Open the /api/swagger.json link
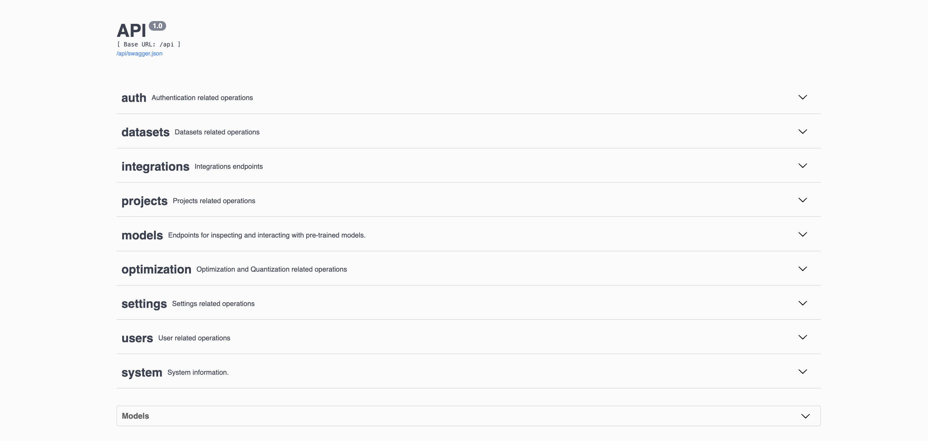This screenshot has width=928, height=441. [139, 53]
